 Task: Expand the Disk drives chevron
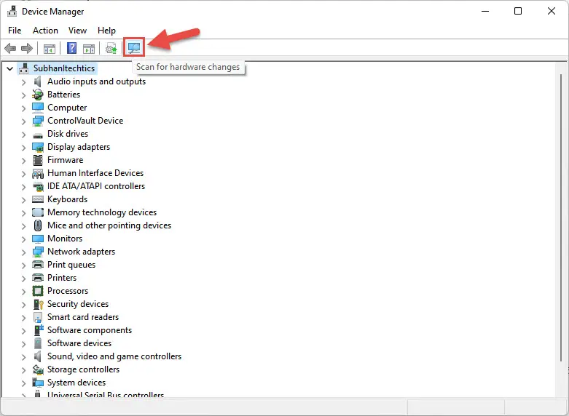(x=24, y=135)
